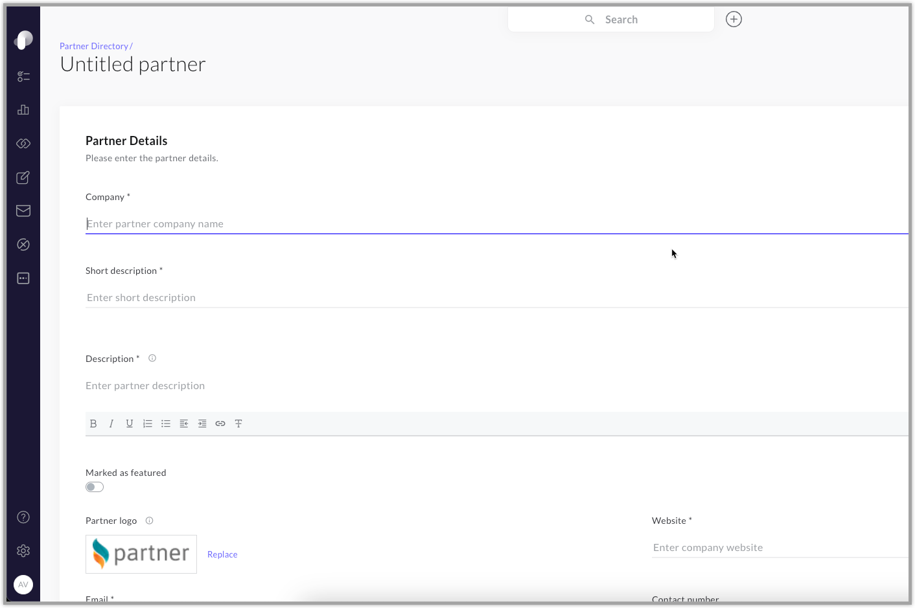Viewport: 915px width, 608px height.
Task: Open Help from the bottom sidebar
Action: [23, 517]
